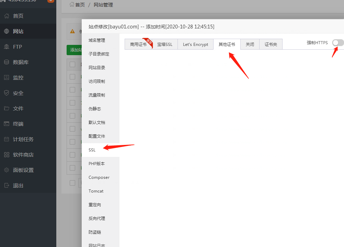This screenshot has height=247, width=344.
Task: Click the orange warning triangle icon
Action: 72,31
